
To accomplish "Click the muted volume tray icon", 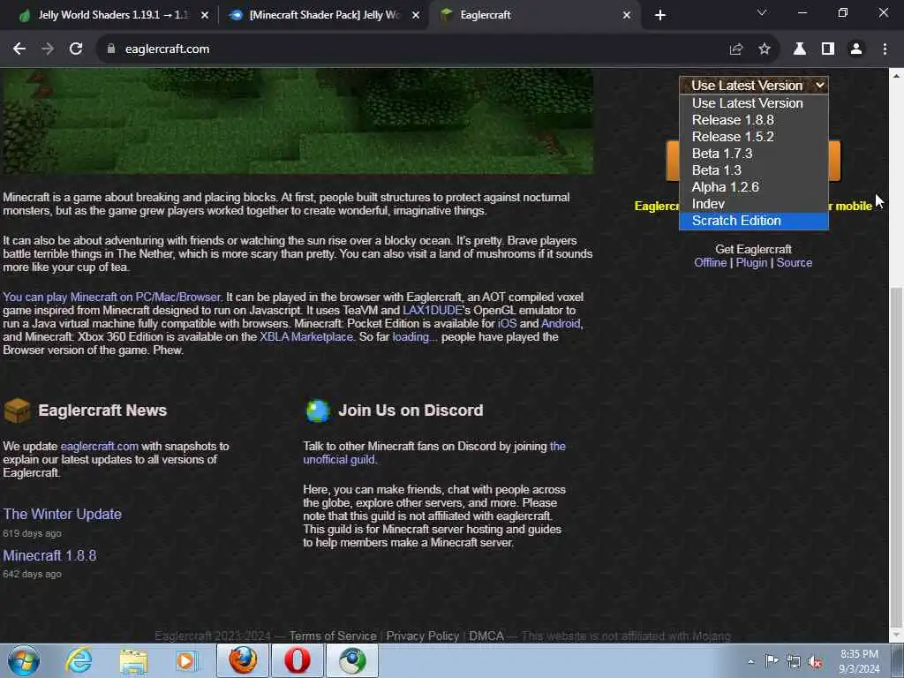I will [815, 662].
